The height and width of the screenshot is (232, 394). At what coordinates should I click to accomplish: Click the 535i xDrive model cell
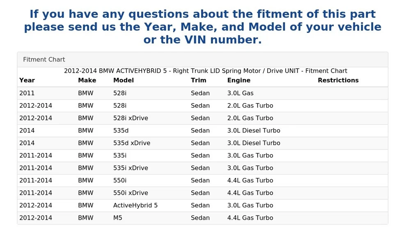pos(131,168)
